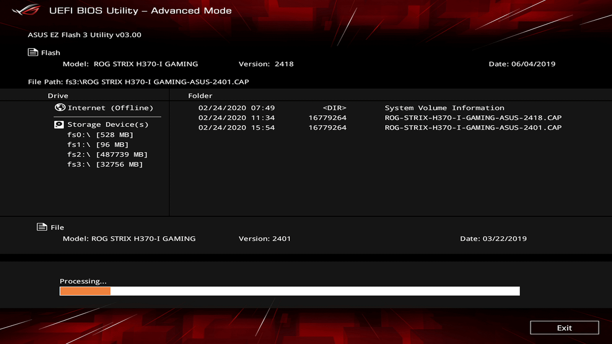The width and height of the screenshot is (612, 344).
Task: Select Internet (Offline) drive option
Action: pyautogui.click(x=110, y=108)
